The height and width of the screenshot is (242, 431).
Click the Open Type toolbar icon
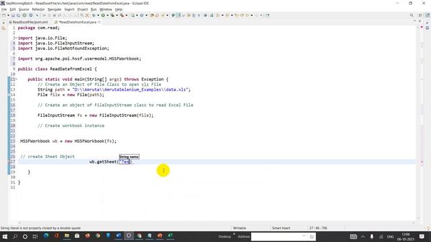152,15
